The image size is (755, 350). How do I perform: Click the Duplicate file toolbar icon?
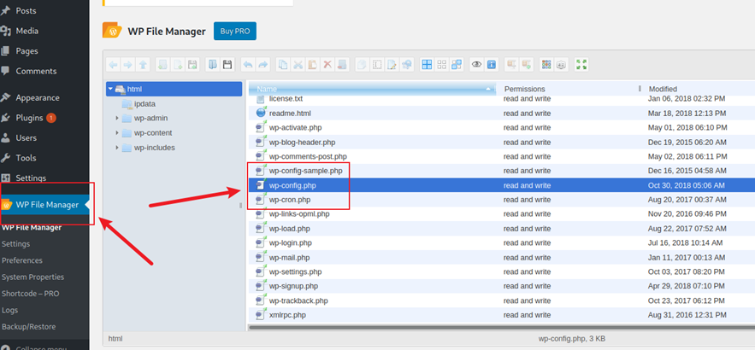(x=363, y=64)
